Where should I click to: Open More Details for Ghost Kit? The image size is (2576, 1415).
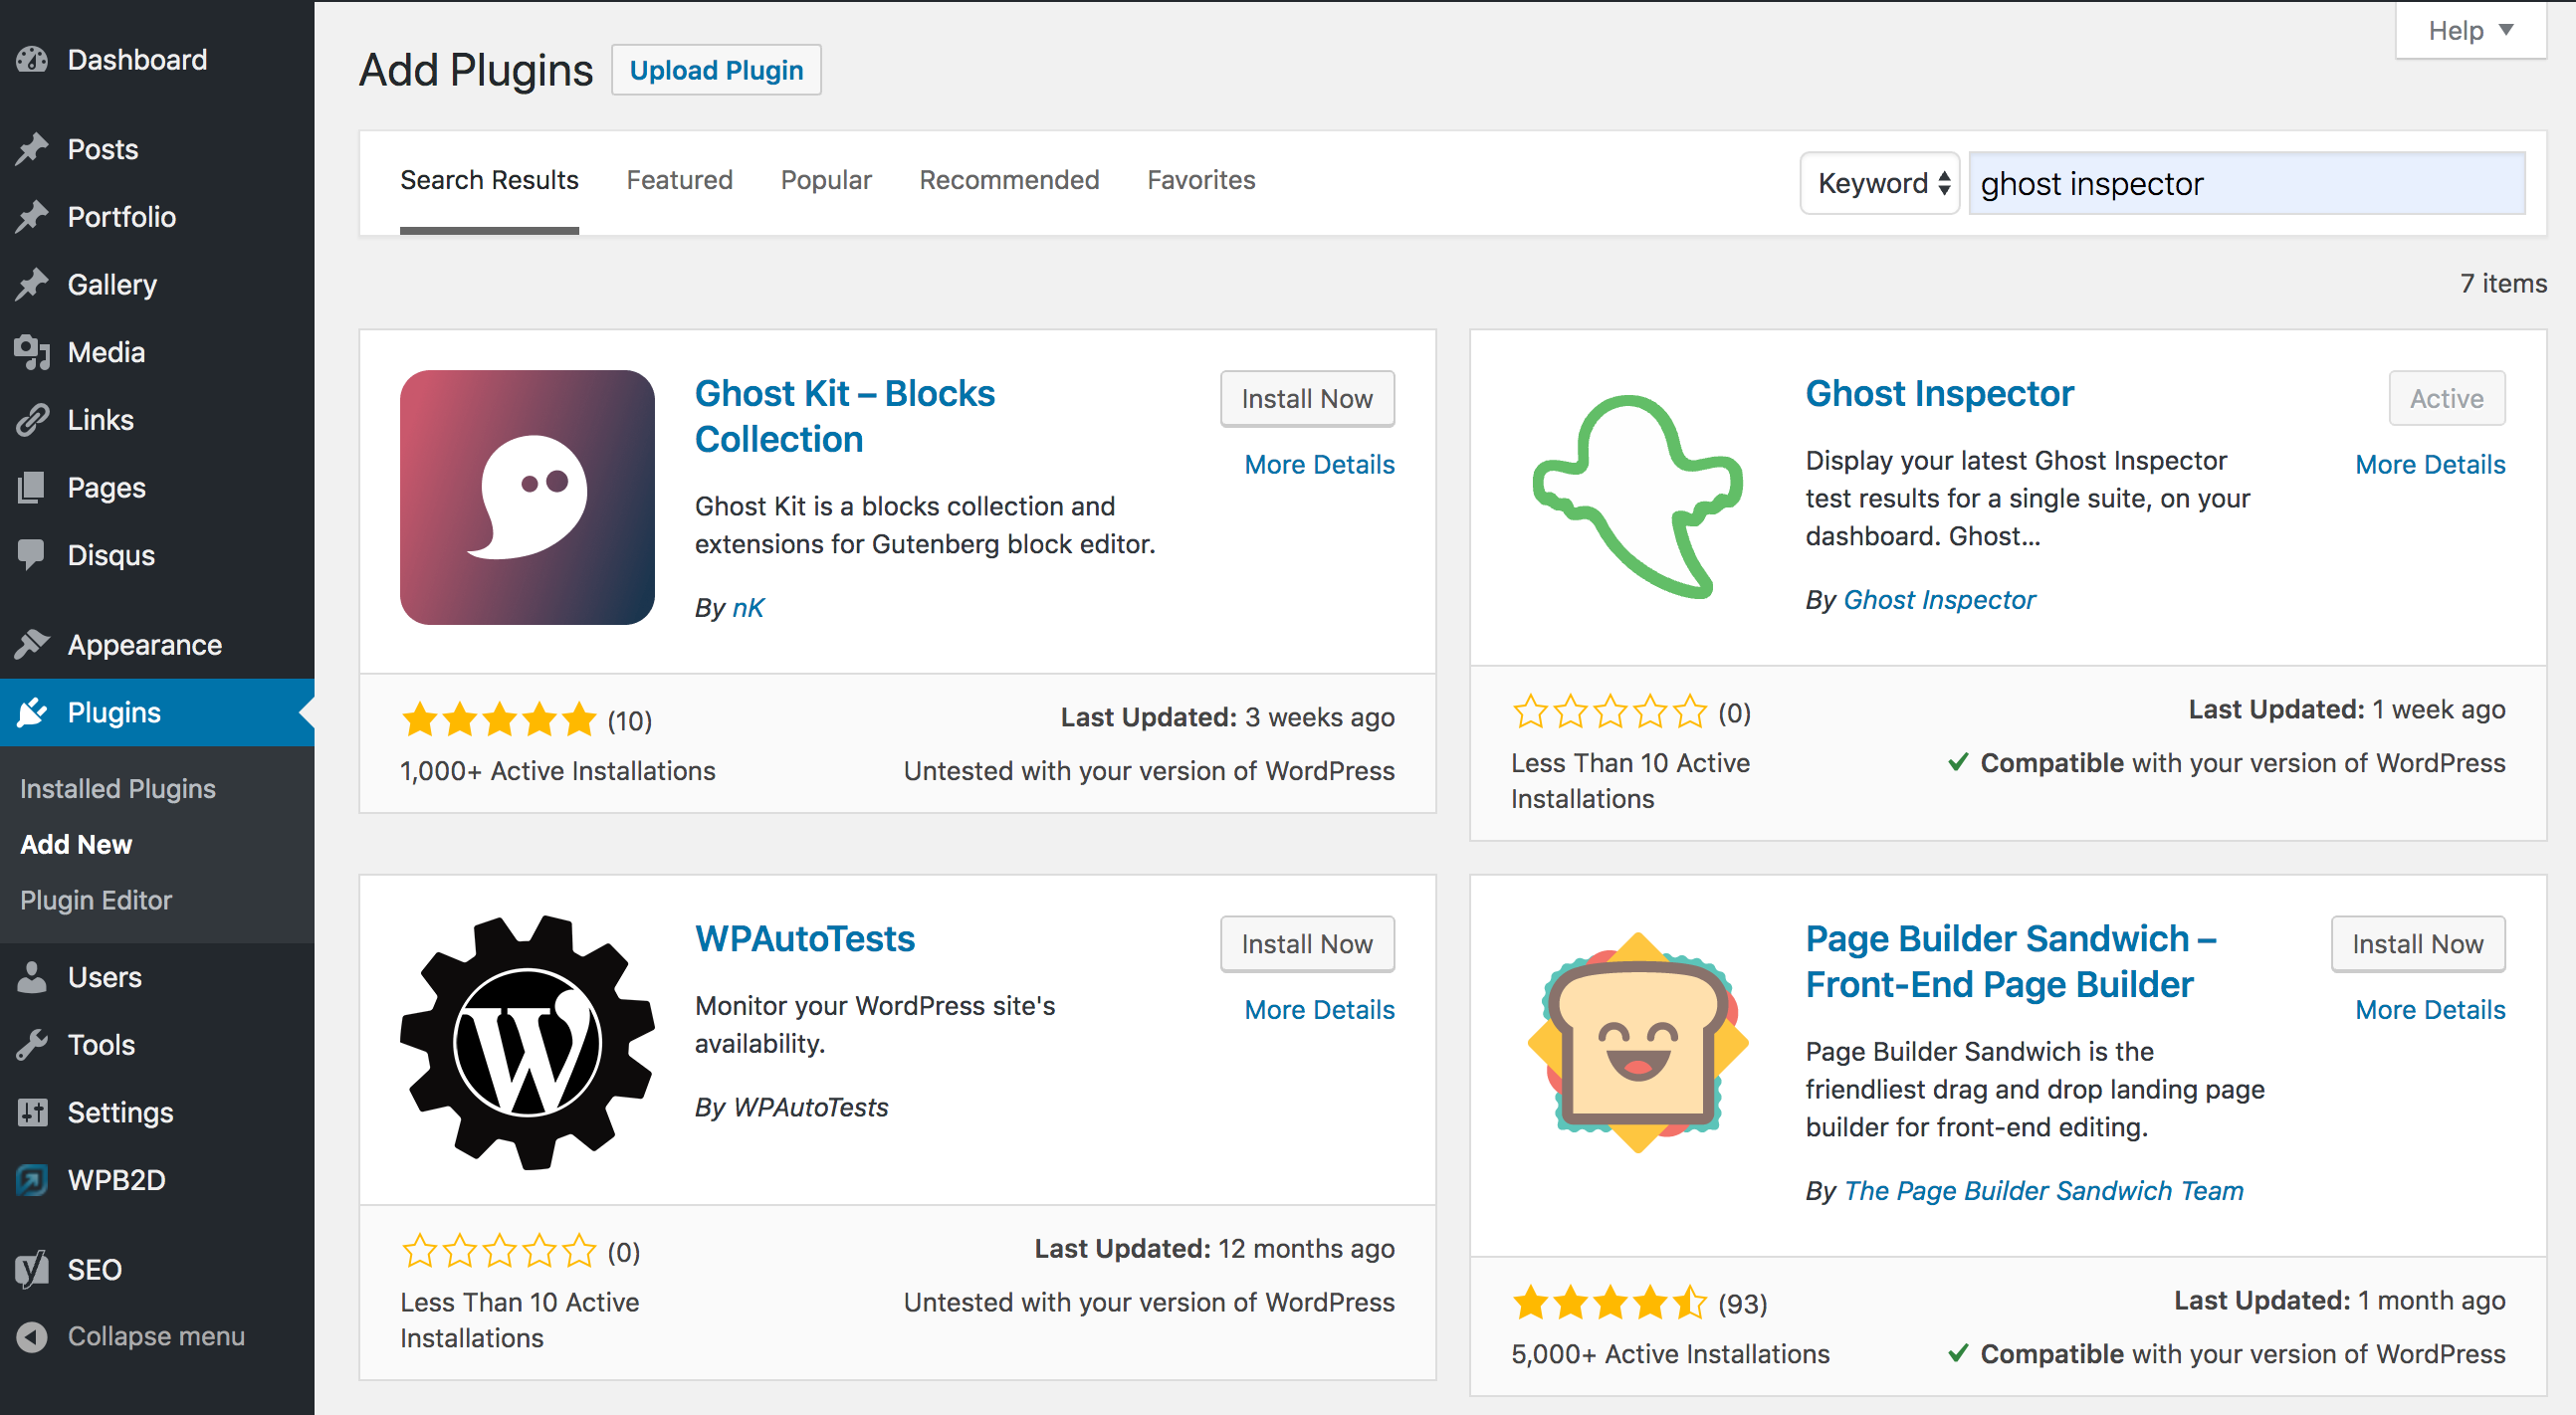pos(1320,465)
